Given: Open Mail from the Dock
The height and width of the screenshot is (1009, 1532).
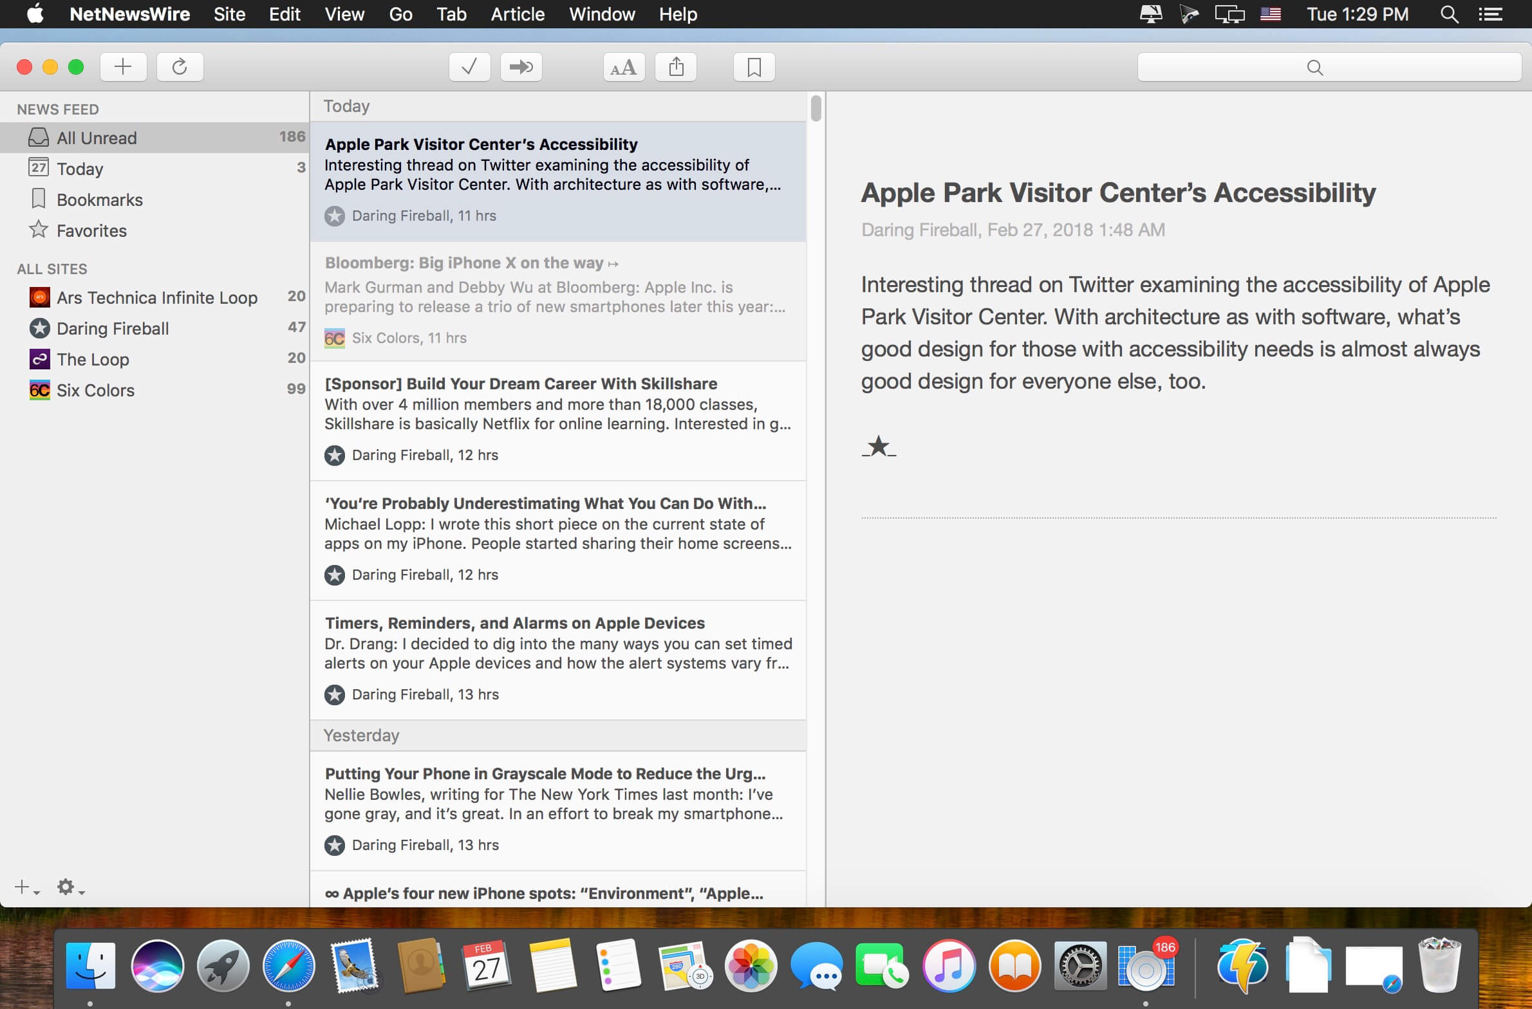Looking at the screenshot, I should pos(355,965).
